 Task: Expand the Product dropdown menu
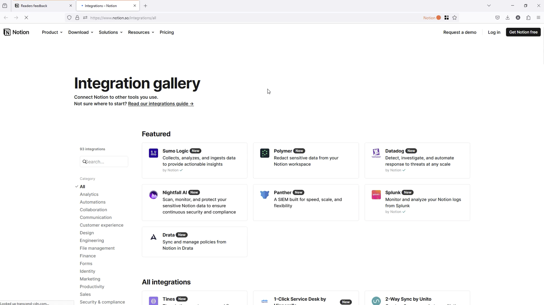tap(52, 32)
